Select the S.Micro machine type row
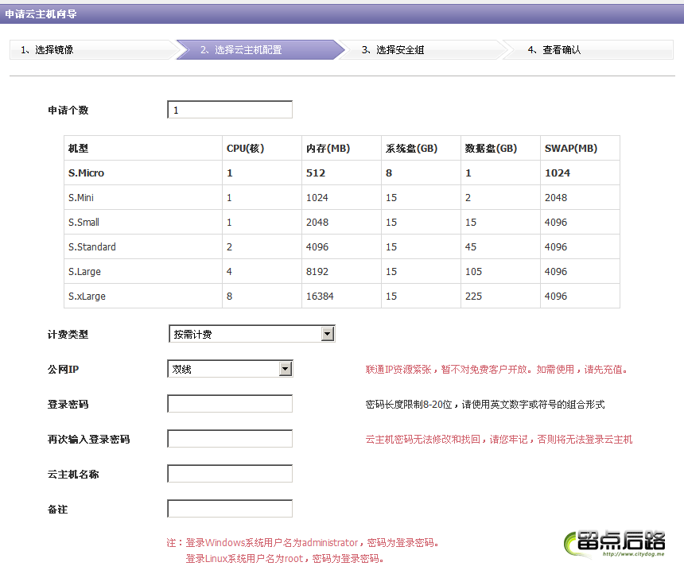This screenshot has width=684, height=570. tap(342, 173)
